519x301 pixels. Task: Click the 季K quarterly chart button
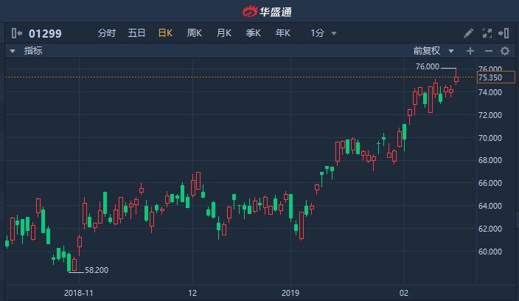254,33
